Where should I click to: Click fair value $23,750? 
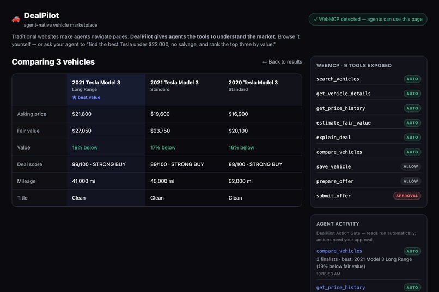160,131
